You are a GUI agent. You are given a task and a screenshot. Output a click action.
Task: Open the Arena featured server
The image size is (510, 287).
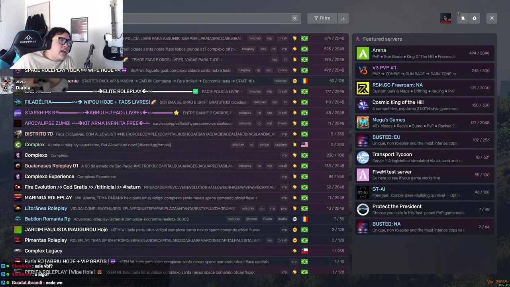coord(425,53)
